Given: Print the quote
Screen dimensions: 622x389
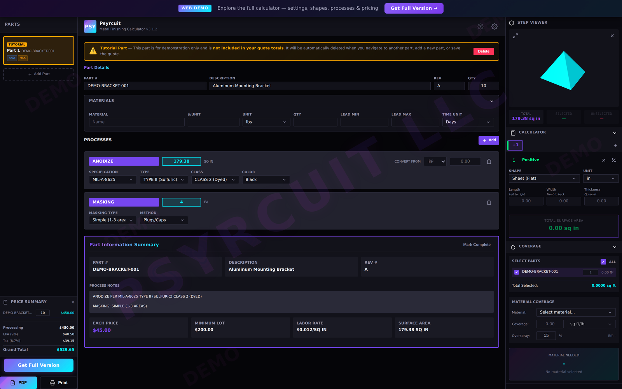Looking at the screenshot, I should click(59, 383).
